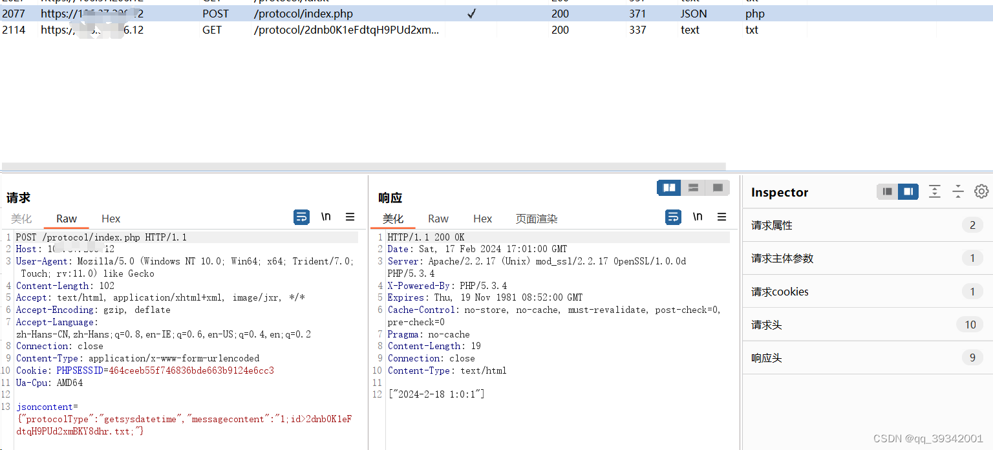The image size is (993, 450).
Task: Select the side-by-side split view layout icon
Action: pos(668,187)
